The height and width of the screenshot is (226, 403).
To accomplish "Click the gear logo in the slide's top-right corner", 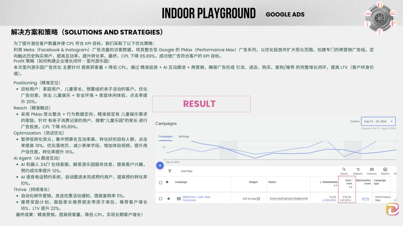I will (380, 17).
